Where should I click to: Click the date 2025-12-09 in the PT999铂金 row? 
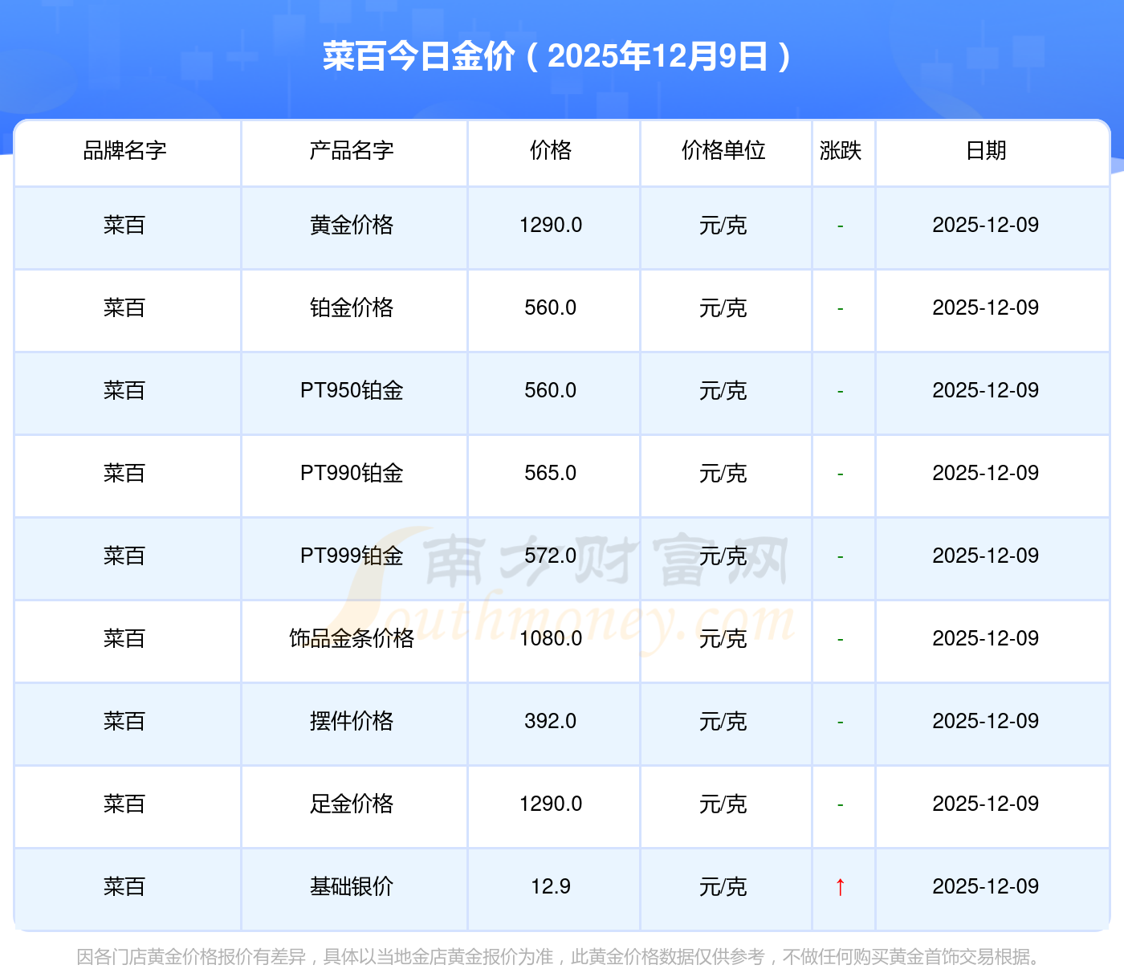coord(986,556)
